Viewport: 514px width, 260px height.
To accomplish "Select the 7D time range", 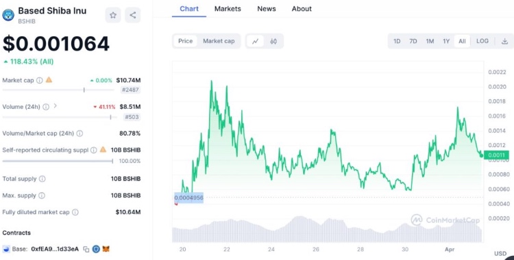I will (413, 41).
